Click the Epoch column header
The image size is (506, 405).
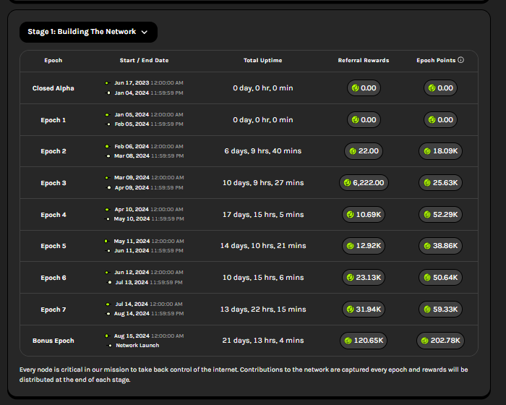click(x=53, y=61)
